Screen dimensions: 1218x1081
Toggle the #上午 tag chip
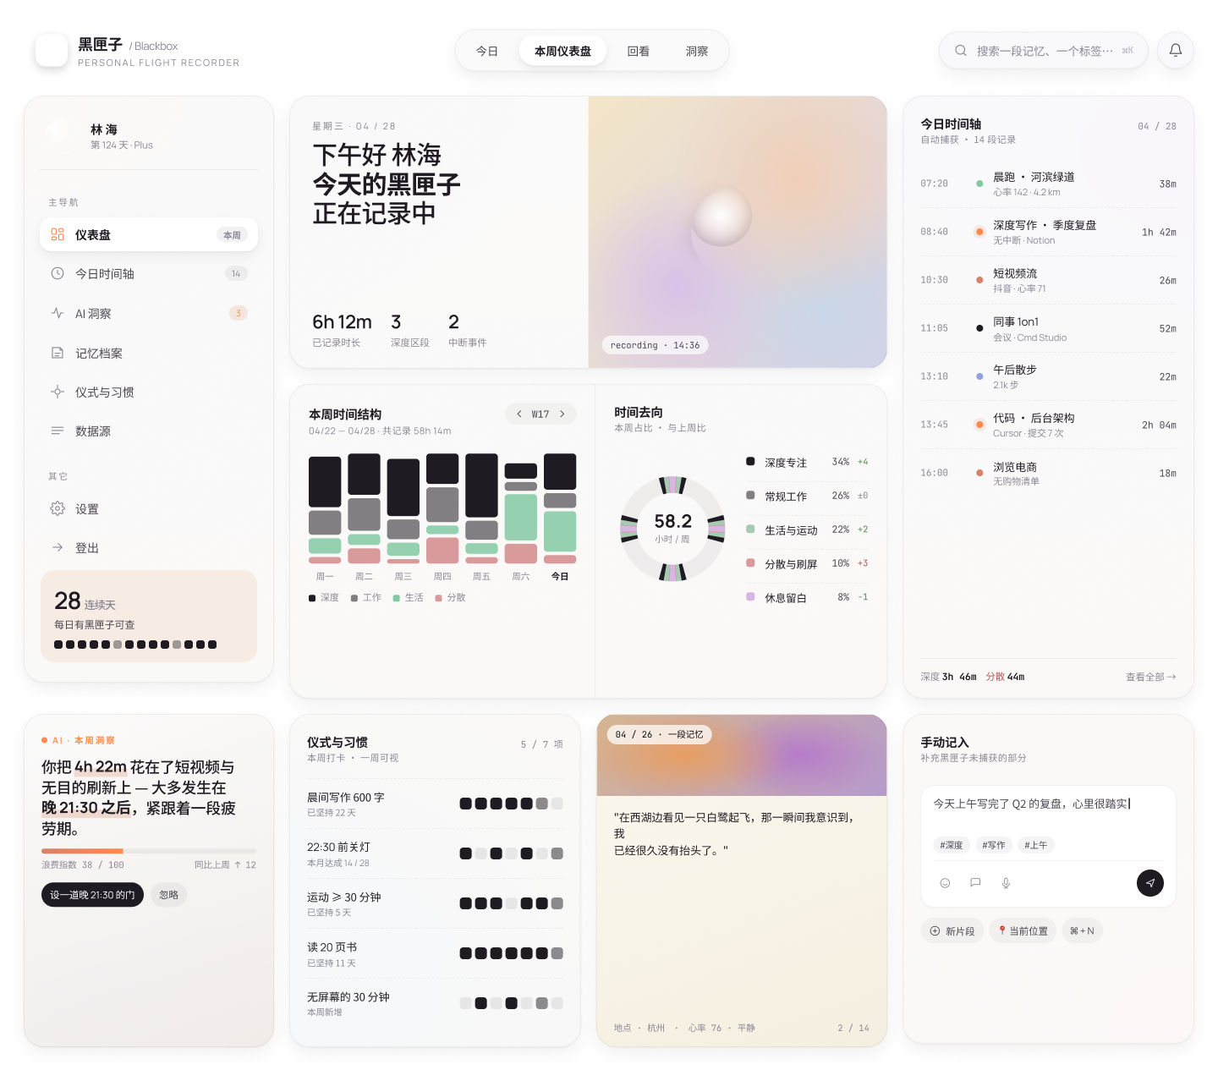[1035, 845]
